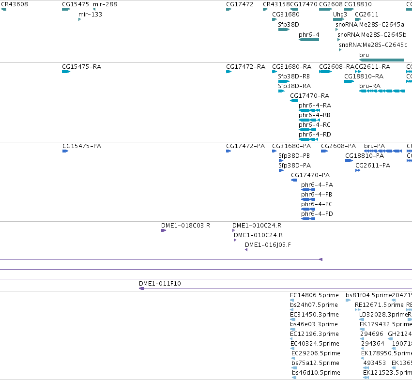Click the EC40324.5prime EST label
Screen dimensions: 412x380
click(x=315, y=344)
